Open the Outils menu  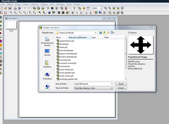[69, 4]
